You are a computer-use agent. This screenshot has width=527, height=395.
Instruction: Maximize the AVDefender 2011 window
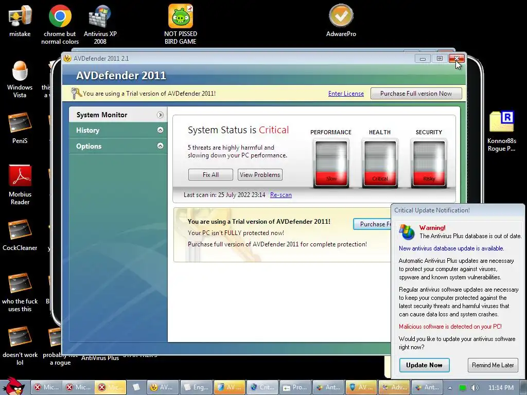tap(440, 59)
